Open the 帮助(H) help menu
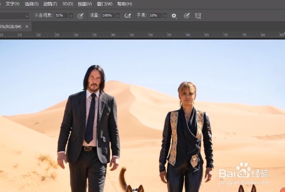The image size is (285, 192). 124,4
